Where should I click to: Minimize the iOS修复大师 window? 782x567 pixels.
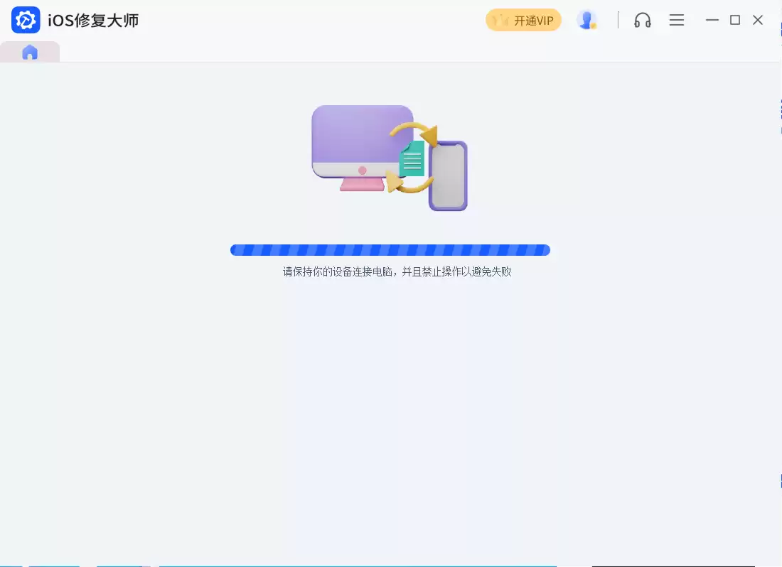[x=712, y=20]
